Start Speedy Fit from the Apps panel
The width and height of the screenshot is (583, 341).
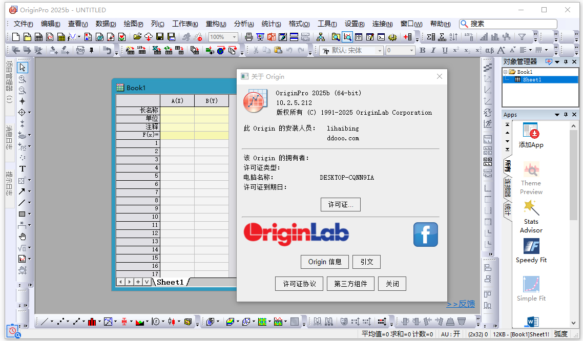coord(531,251)
